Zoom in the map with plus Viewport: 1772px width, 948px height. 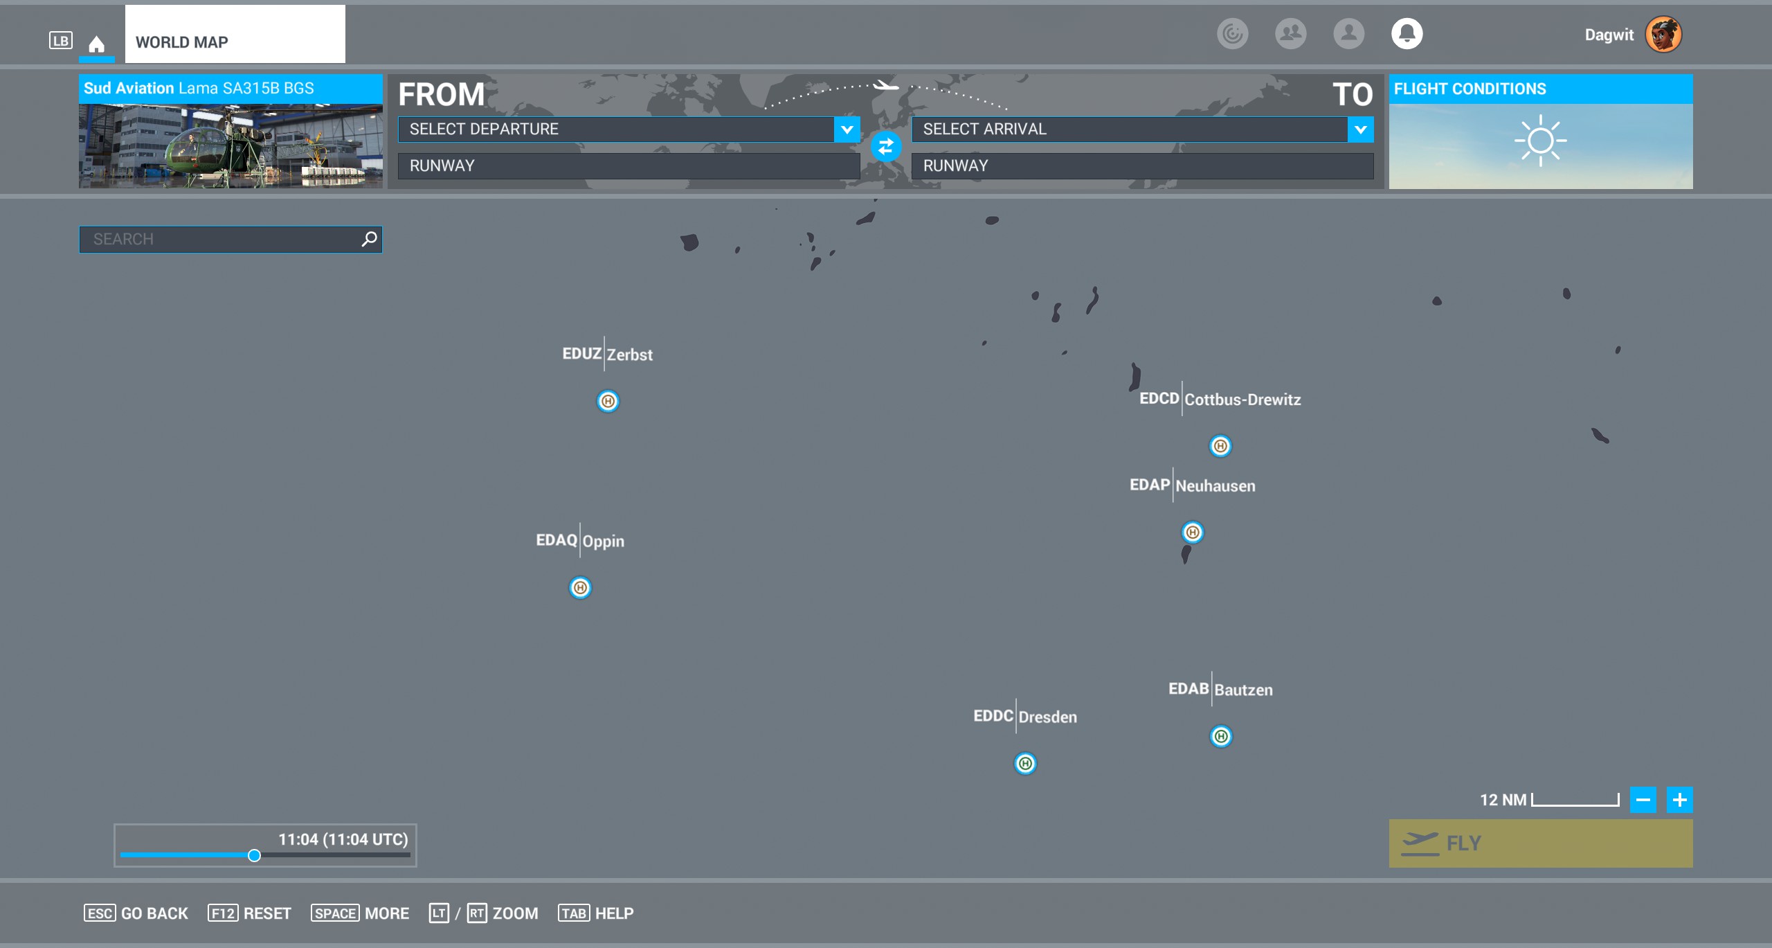[x=1679, y=800]
